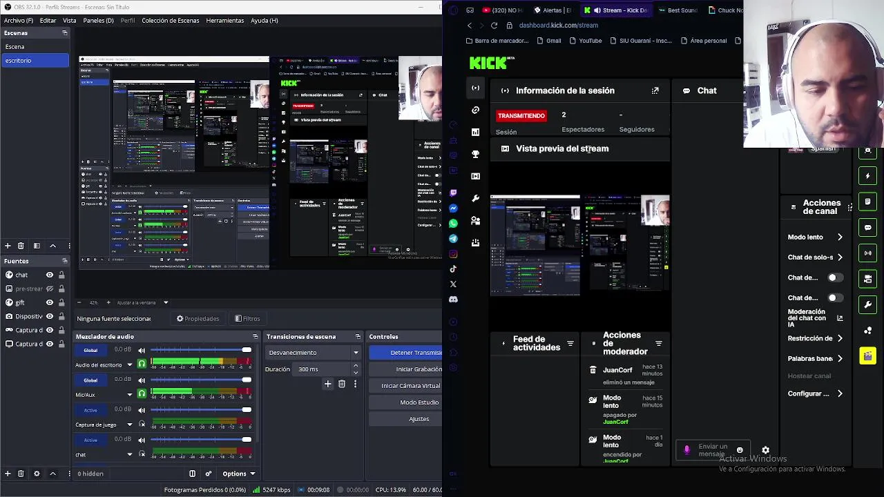Adjust Audio del escritorio volume slider

pos(201,350)
